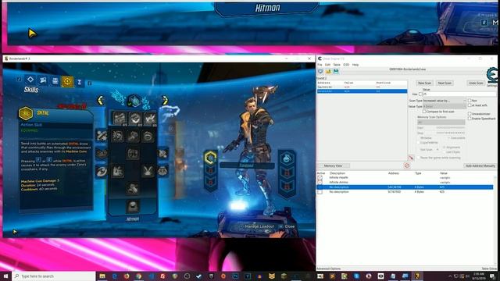500x281 pixels.
Task: Open Memory View
Action: [x=334, y=165]
